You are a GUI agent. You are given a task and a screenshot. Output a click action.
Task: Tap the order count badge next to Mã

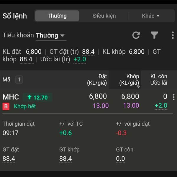point(19,80)
